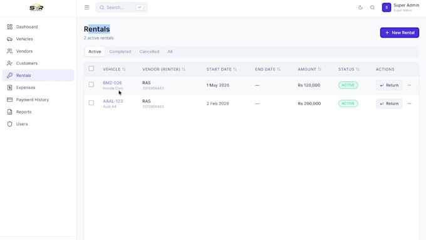The width and height of the screenshot is (426, 240).
Task: Click the Customers person icon
Action: coord(10,63)
